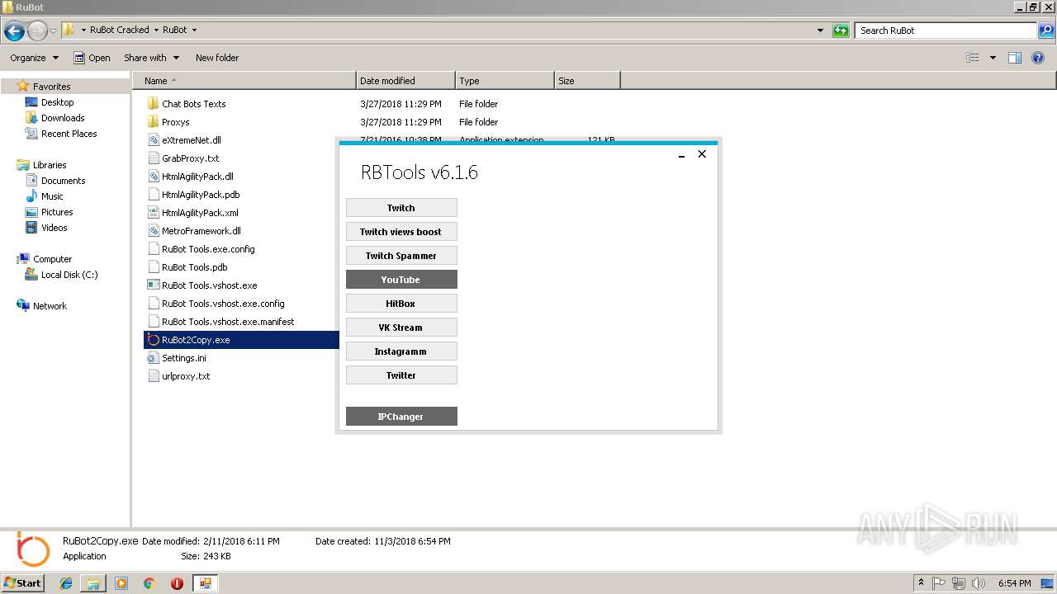The width and height of the screenshot is (1057, 594).
Task: Toggle the preview pane icon
Action: click(x=1015, y=58)
